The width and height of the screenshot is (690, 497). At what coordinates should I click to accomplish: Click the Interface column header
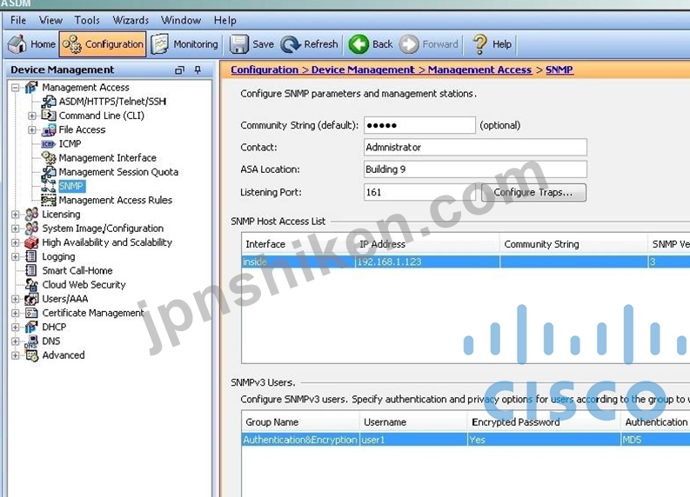pyautogui.click(x=298, y=244)
